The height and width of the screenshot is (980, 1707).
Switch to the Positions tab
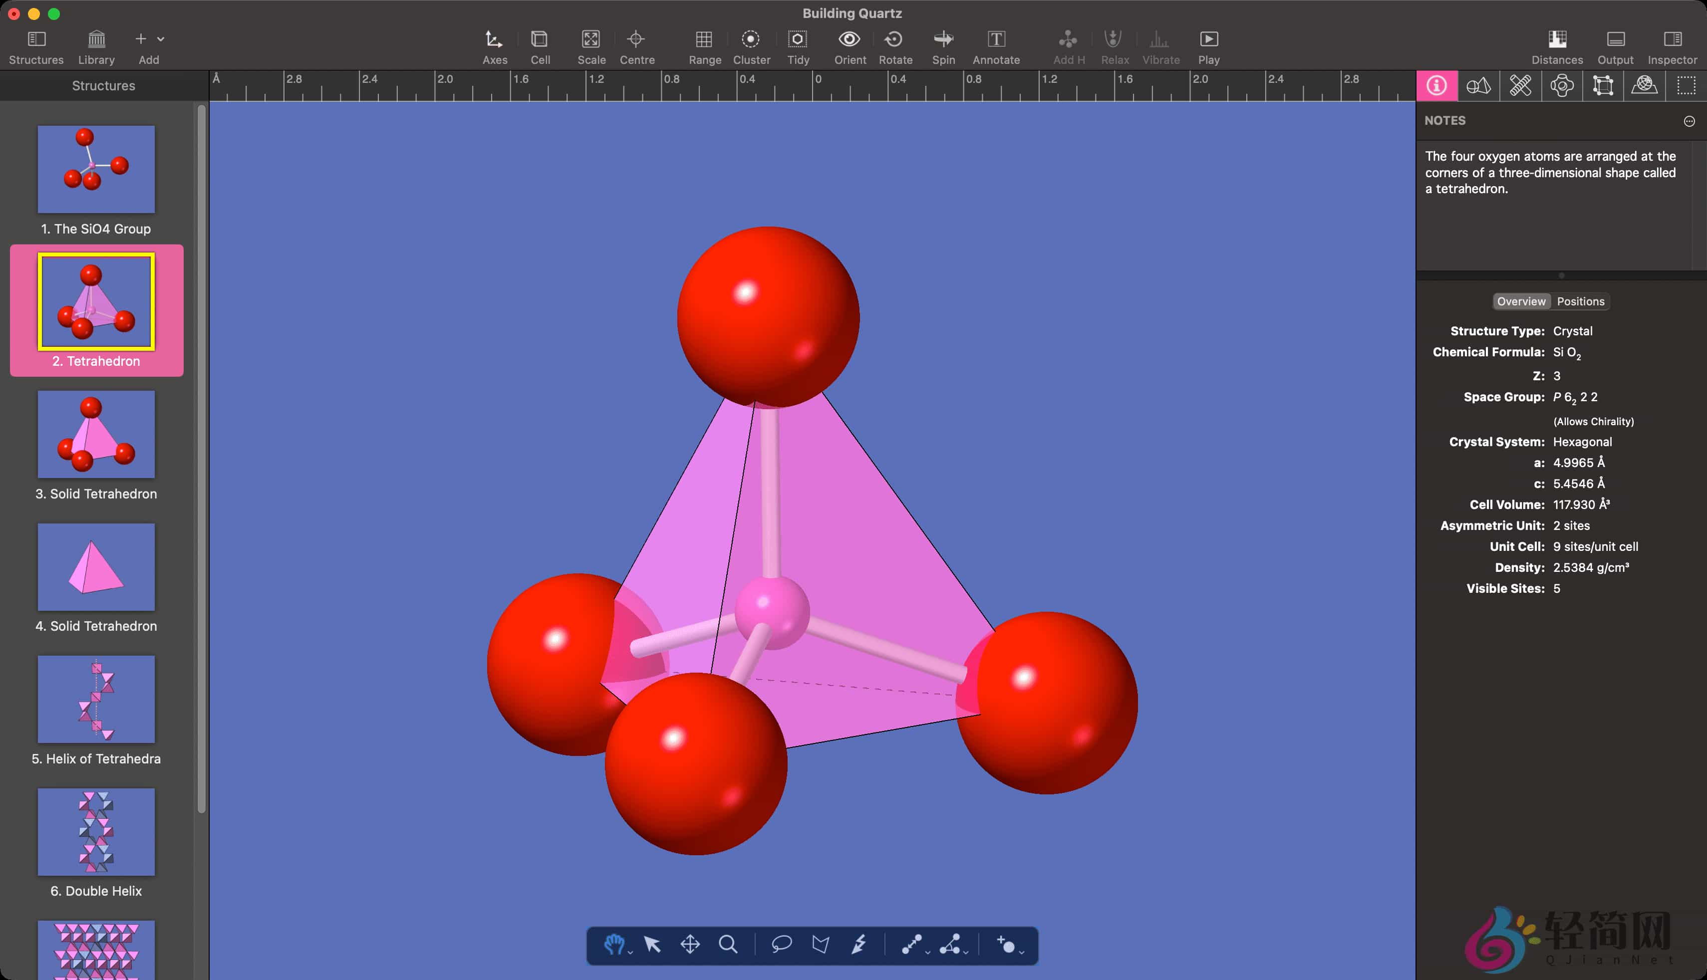tap(1580, 301)
